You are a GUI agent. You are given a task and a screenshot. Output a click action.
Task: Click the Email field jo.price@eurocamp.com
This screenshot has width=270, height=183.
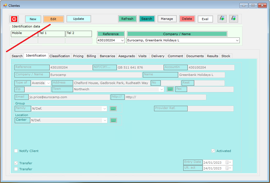(69, 97)
